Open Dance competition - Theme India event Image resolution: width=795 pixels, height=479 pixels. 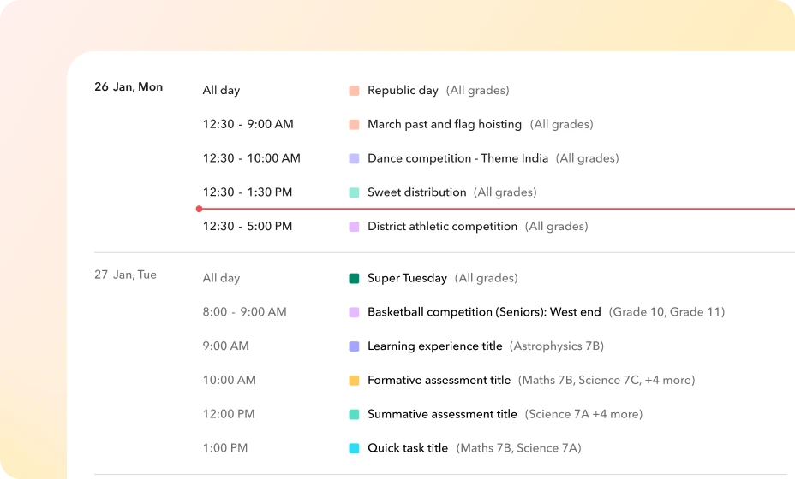pos(457,158)
